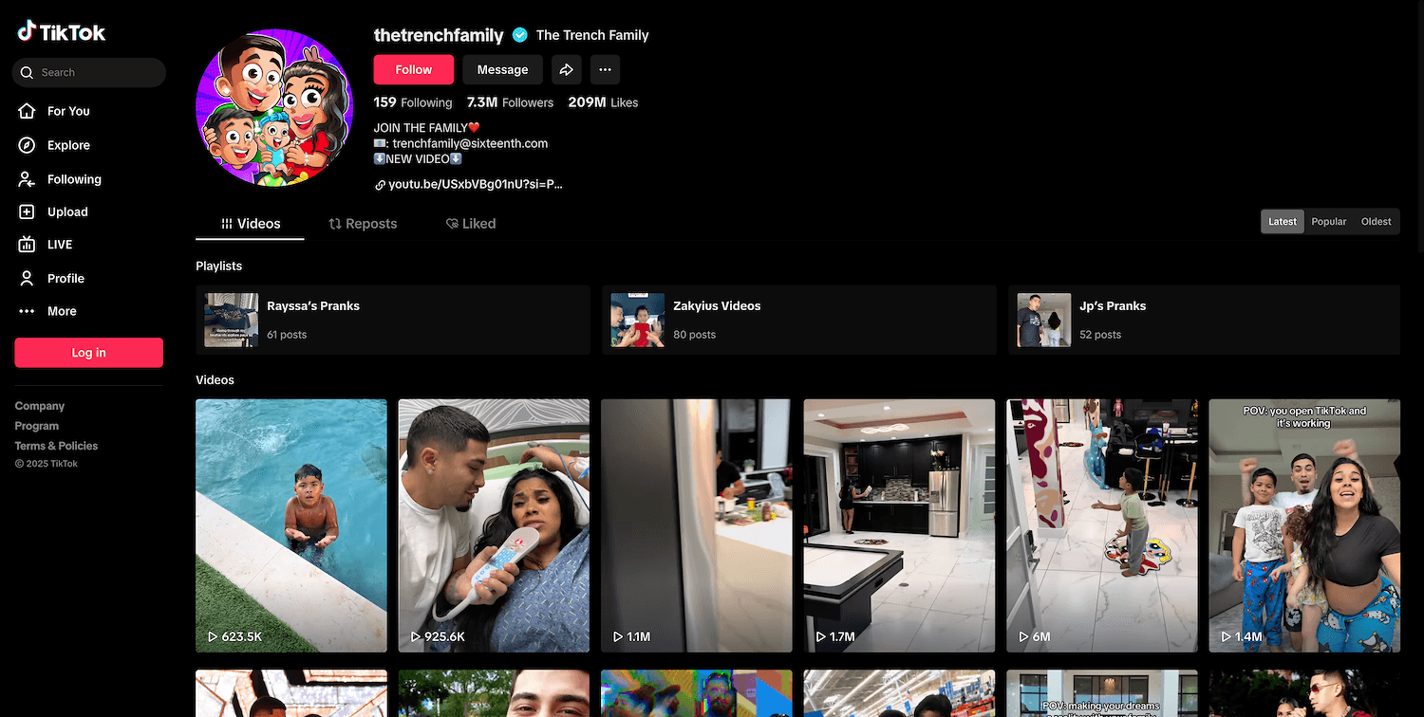Sort videos by Popular
This screenshot has width=1424, height=717.
point(1328,221)
